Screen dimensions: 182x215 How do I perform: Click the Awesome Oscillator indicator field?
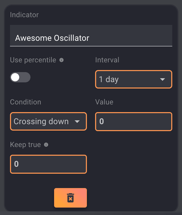91,38
